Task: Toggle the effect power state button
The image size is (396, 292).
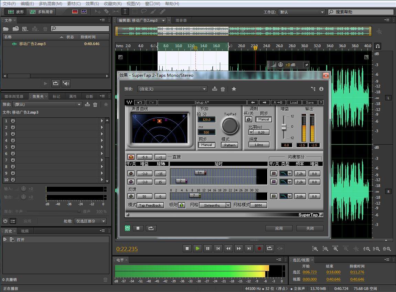Action: click(128, 228)
